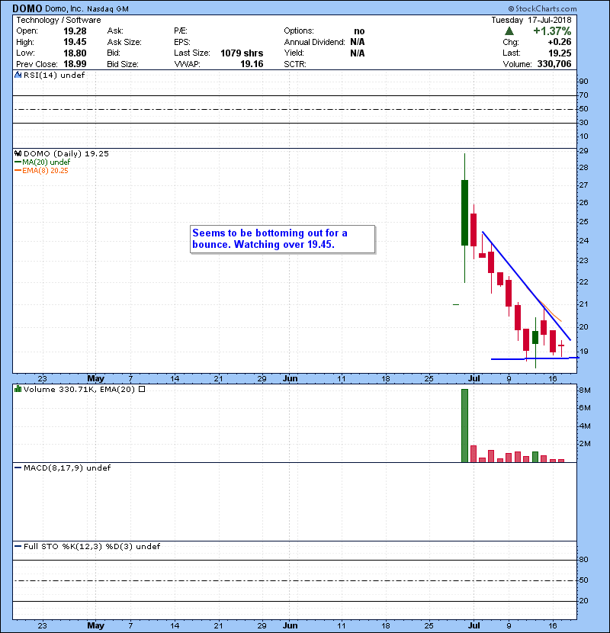Image resolution: width=610 pixels, height=633 pixels.
Task: Select the EMA(8) 20.25 legend text
Action: pos(45,171)
